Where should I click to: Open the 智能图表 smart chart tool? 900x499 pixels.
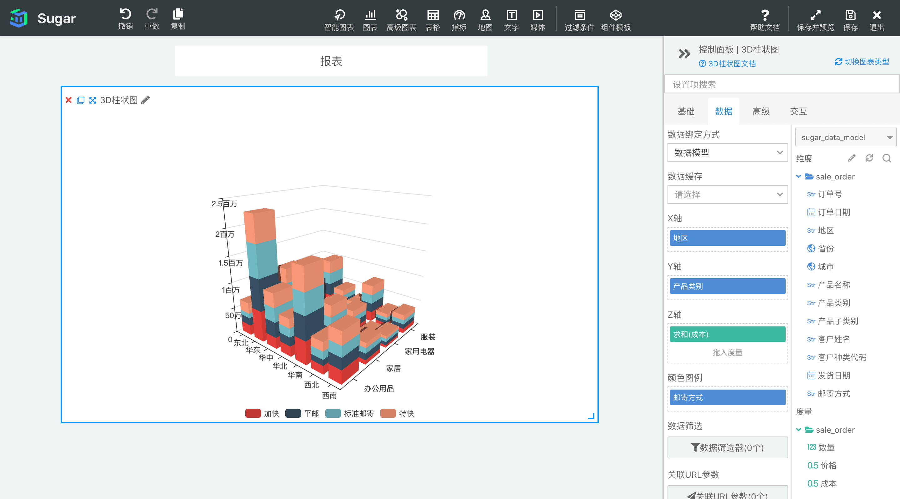338,20
